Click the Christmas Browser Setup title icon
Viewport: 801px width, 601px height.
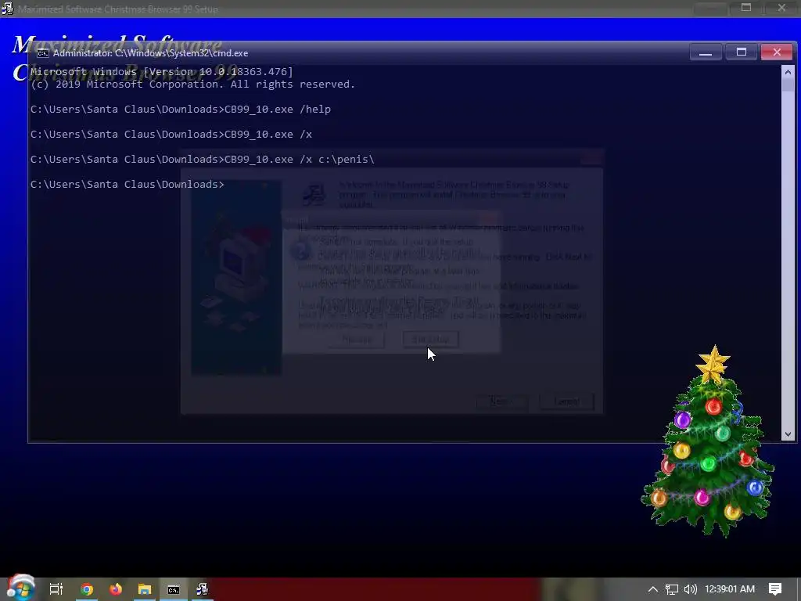[x=8, y=9]
